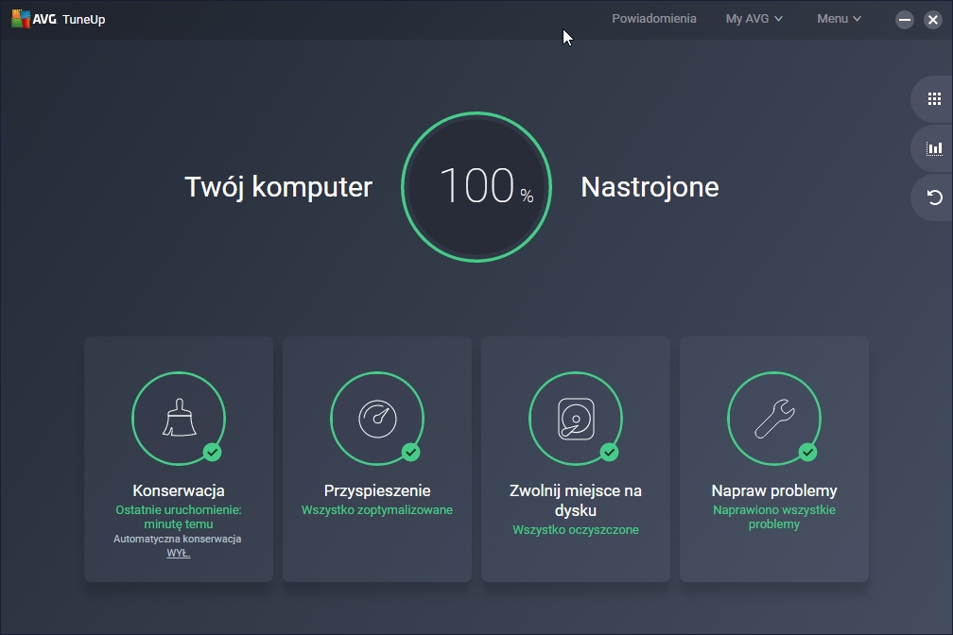This screenshot has width=953, height=635.
Task: Open the all functions grid icon
Action: click(x=934, y=98)
